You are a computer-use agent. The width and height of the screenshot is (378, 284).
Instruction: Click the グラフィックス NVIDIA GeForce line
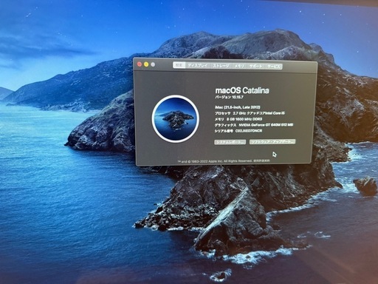(254, 125)
